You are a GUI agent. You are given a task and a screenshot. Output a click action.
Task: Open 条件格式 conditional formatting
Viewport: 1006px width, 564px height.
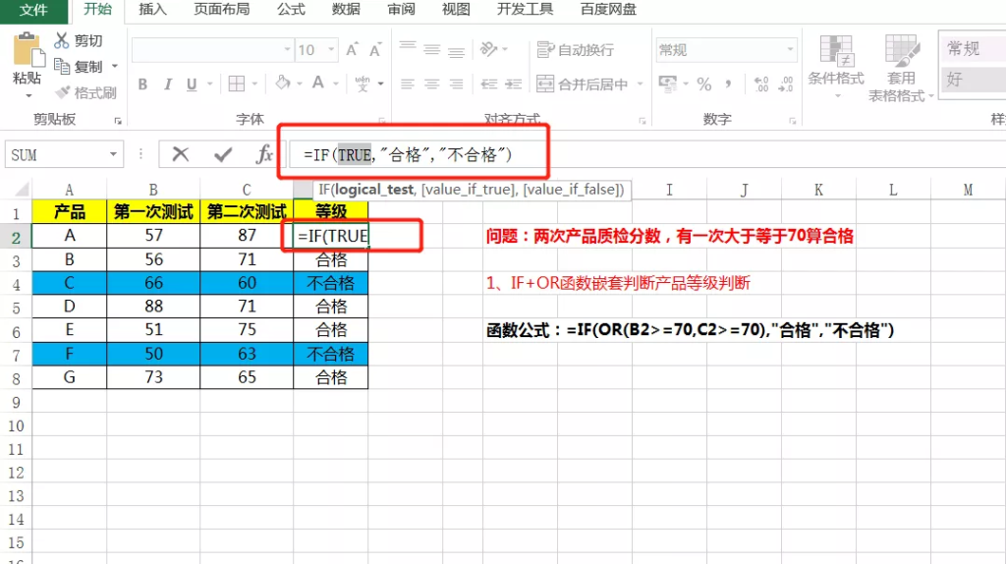click(836, 68)
